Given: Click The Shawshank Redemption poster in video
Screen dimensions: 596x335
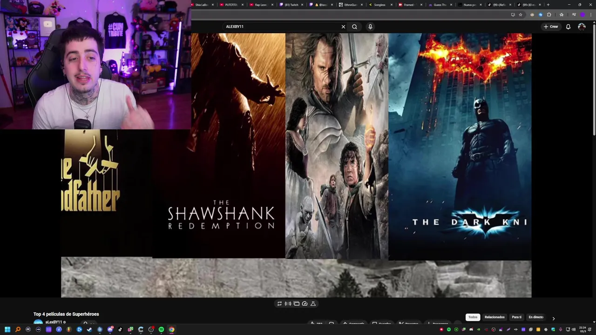Looking at the screenshot, I should click(x=219, y=145).
